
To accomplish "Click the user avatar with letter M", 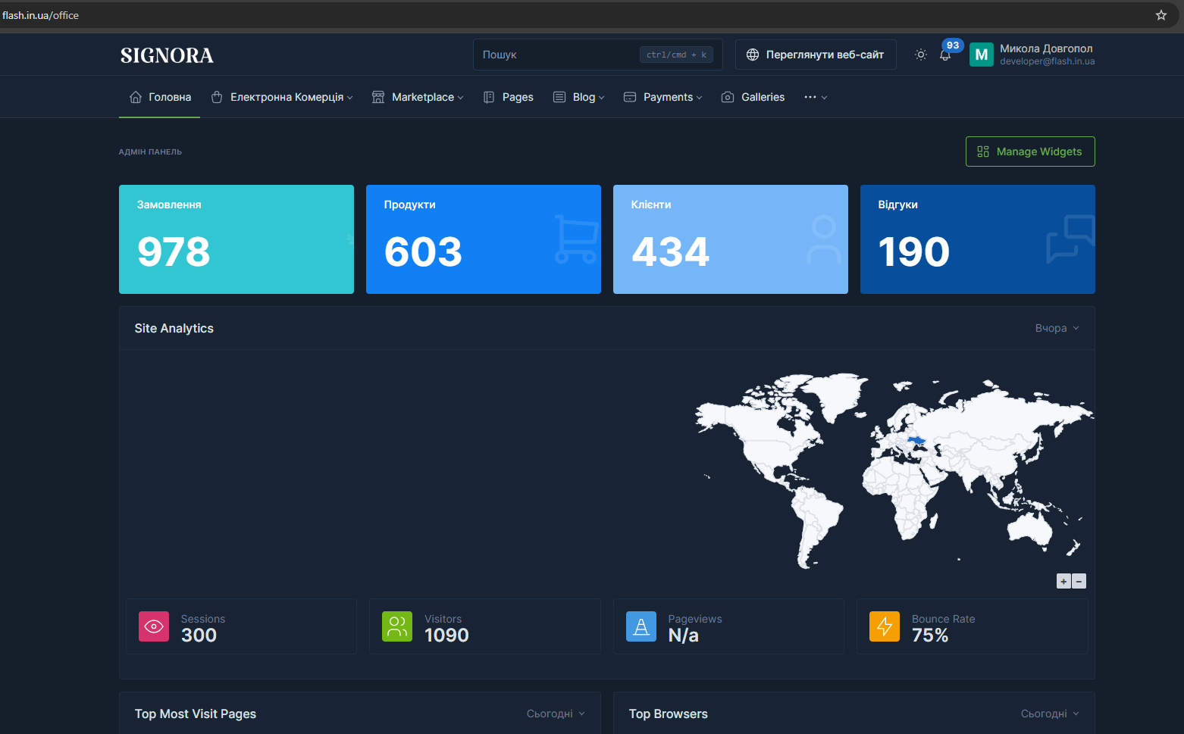I will pos(982,55).
